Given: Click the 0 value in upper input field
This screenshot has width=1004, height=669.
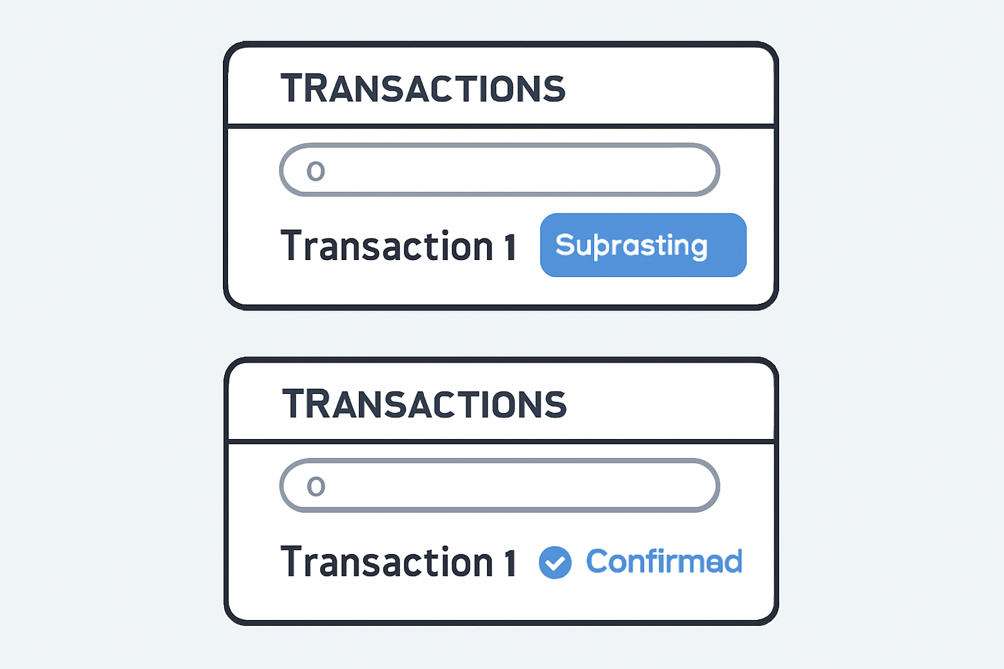Looking at the screenshot, I should (316, 171).
